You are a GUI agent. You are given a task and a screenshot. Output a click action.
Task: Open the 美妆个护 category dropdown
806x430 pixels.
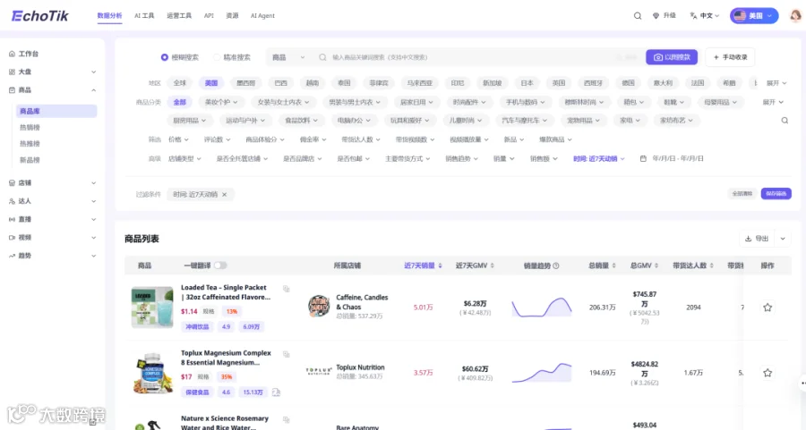point(220,103)
